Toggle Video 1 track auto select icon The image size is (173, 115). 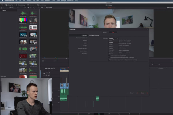pos(46,75)
